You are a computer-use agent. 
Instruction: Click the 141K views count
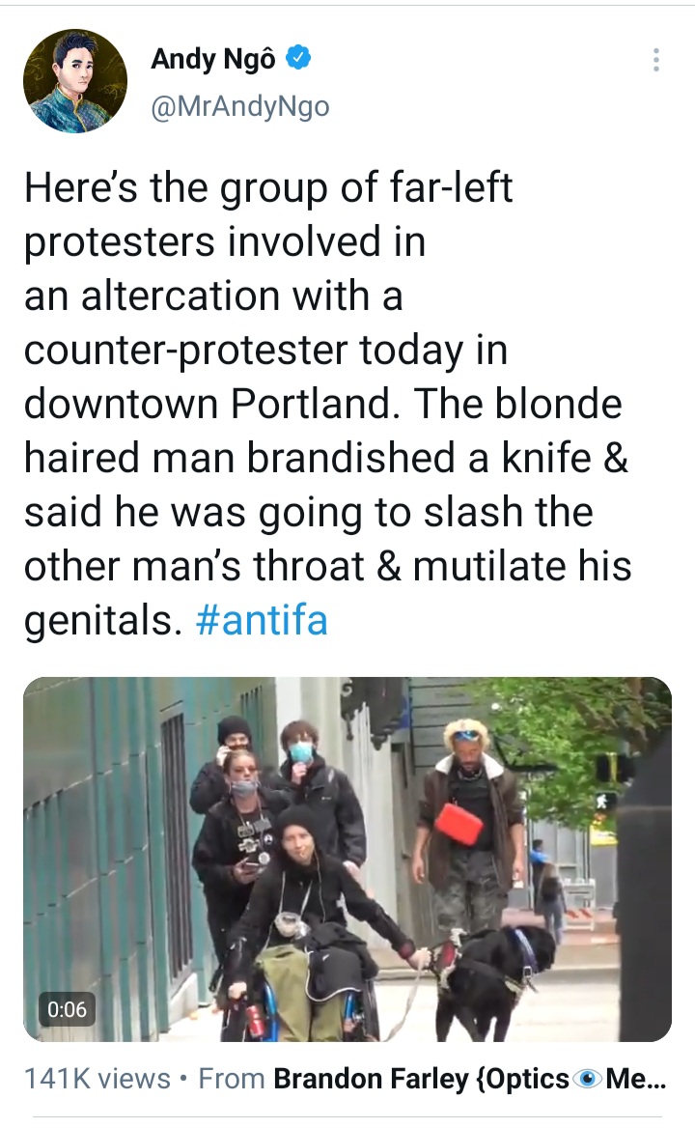[97, 1079]
